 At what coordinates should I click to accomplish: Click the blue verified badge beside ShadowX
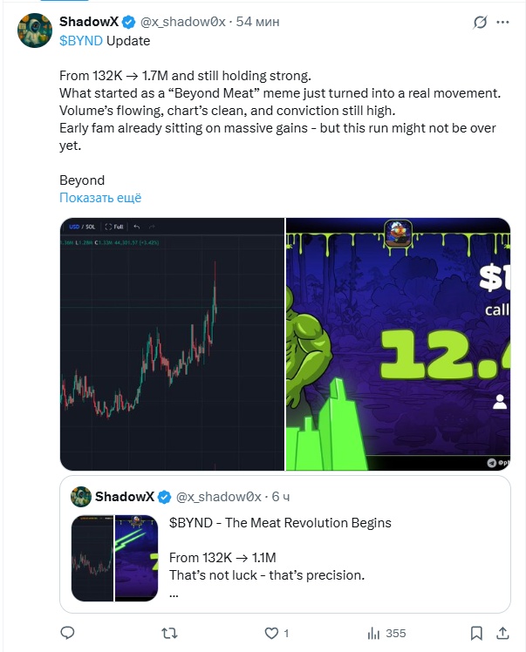[130, 22]
